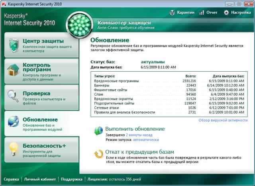Click the yellow rollback arrow icon
This screenshot has width=255, height=186.
click(x=98, y=154)
